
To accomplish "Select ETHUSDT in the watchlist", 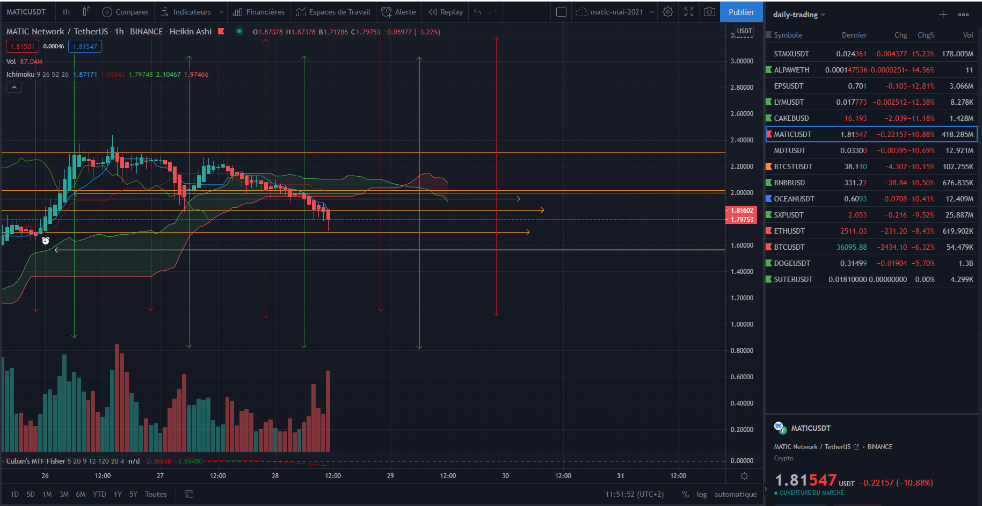I will (871, 231).
